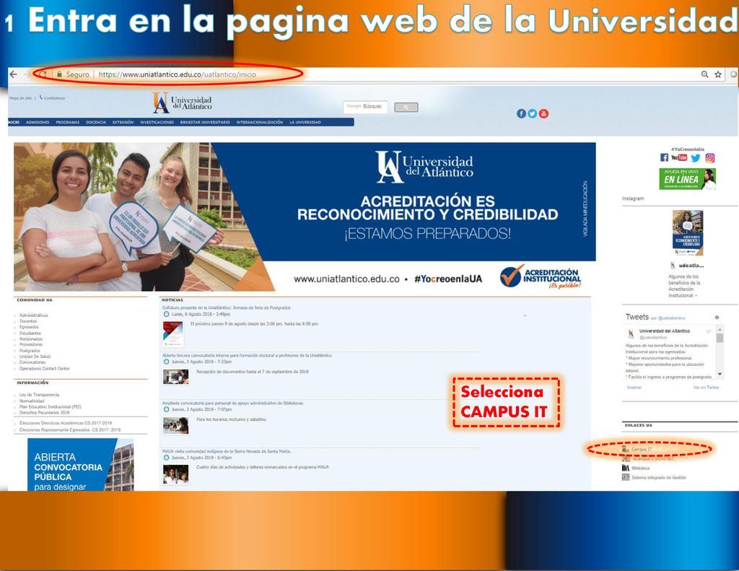739x571 pixels.
Task: Open Derechos Pecuniarios 2018 link
Action: pos(44,413)
